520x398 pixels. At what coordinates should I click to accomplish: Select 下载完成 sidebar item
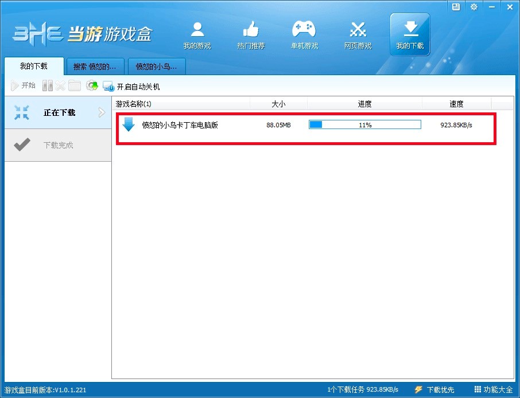[58, 145]
